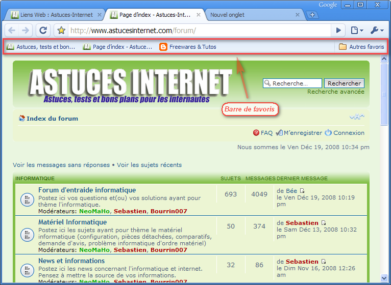The height and width of the screenshot is (285, 391).
Task: Close the Liens Web tab
Action: [x=99, y=15]
